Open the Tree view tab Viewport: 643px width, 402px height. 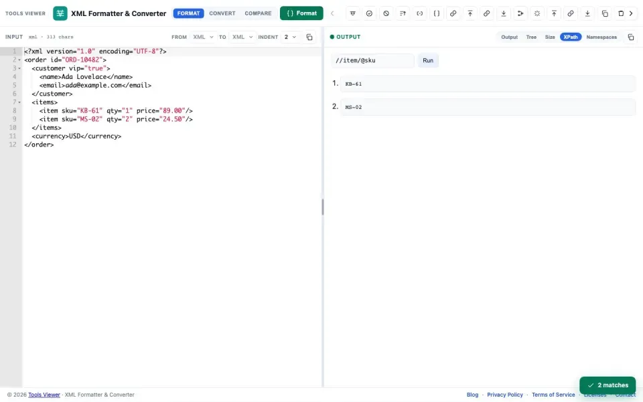531,37
